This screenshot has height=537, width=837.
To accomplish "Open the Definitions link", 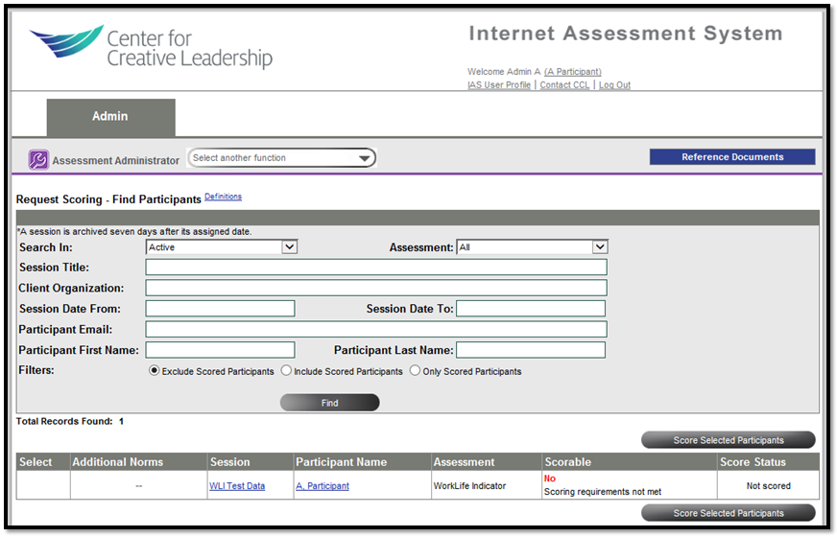I will click(x=223, y=197).
